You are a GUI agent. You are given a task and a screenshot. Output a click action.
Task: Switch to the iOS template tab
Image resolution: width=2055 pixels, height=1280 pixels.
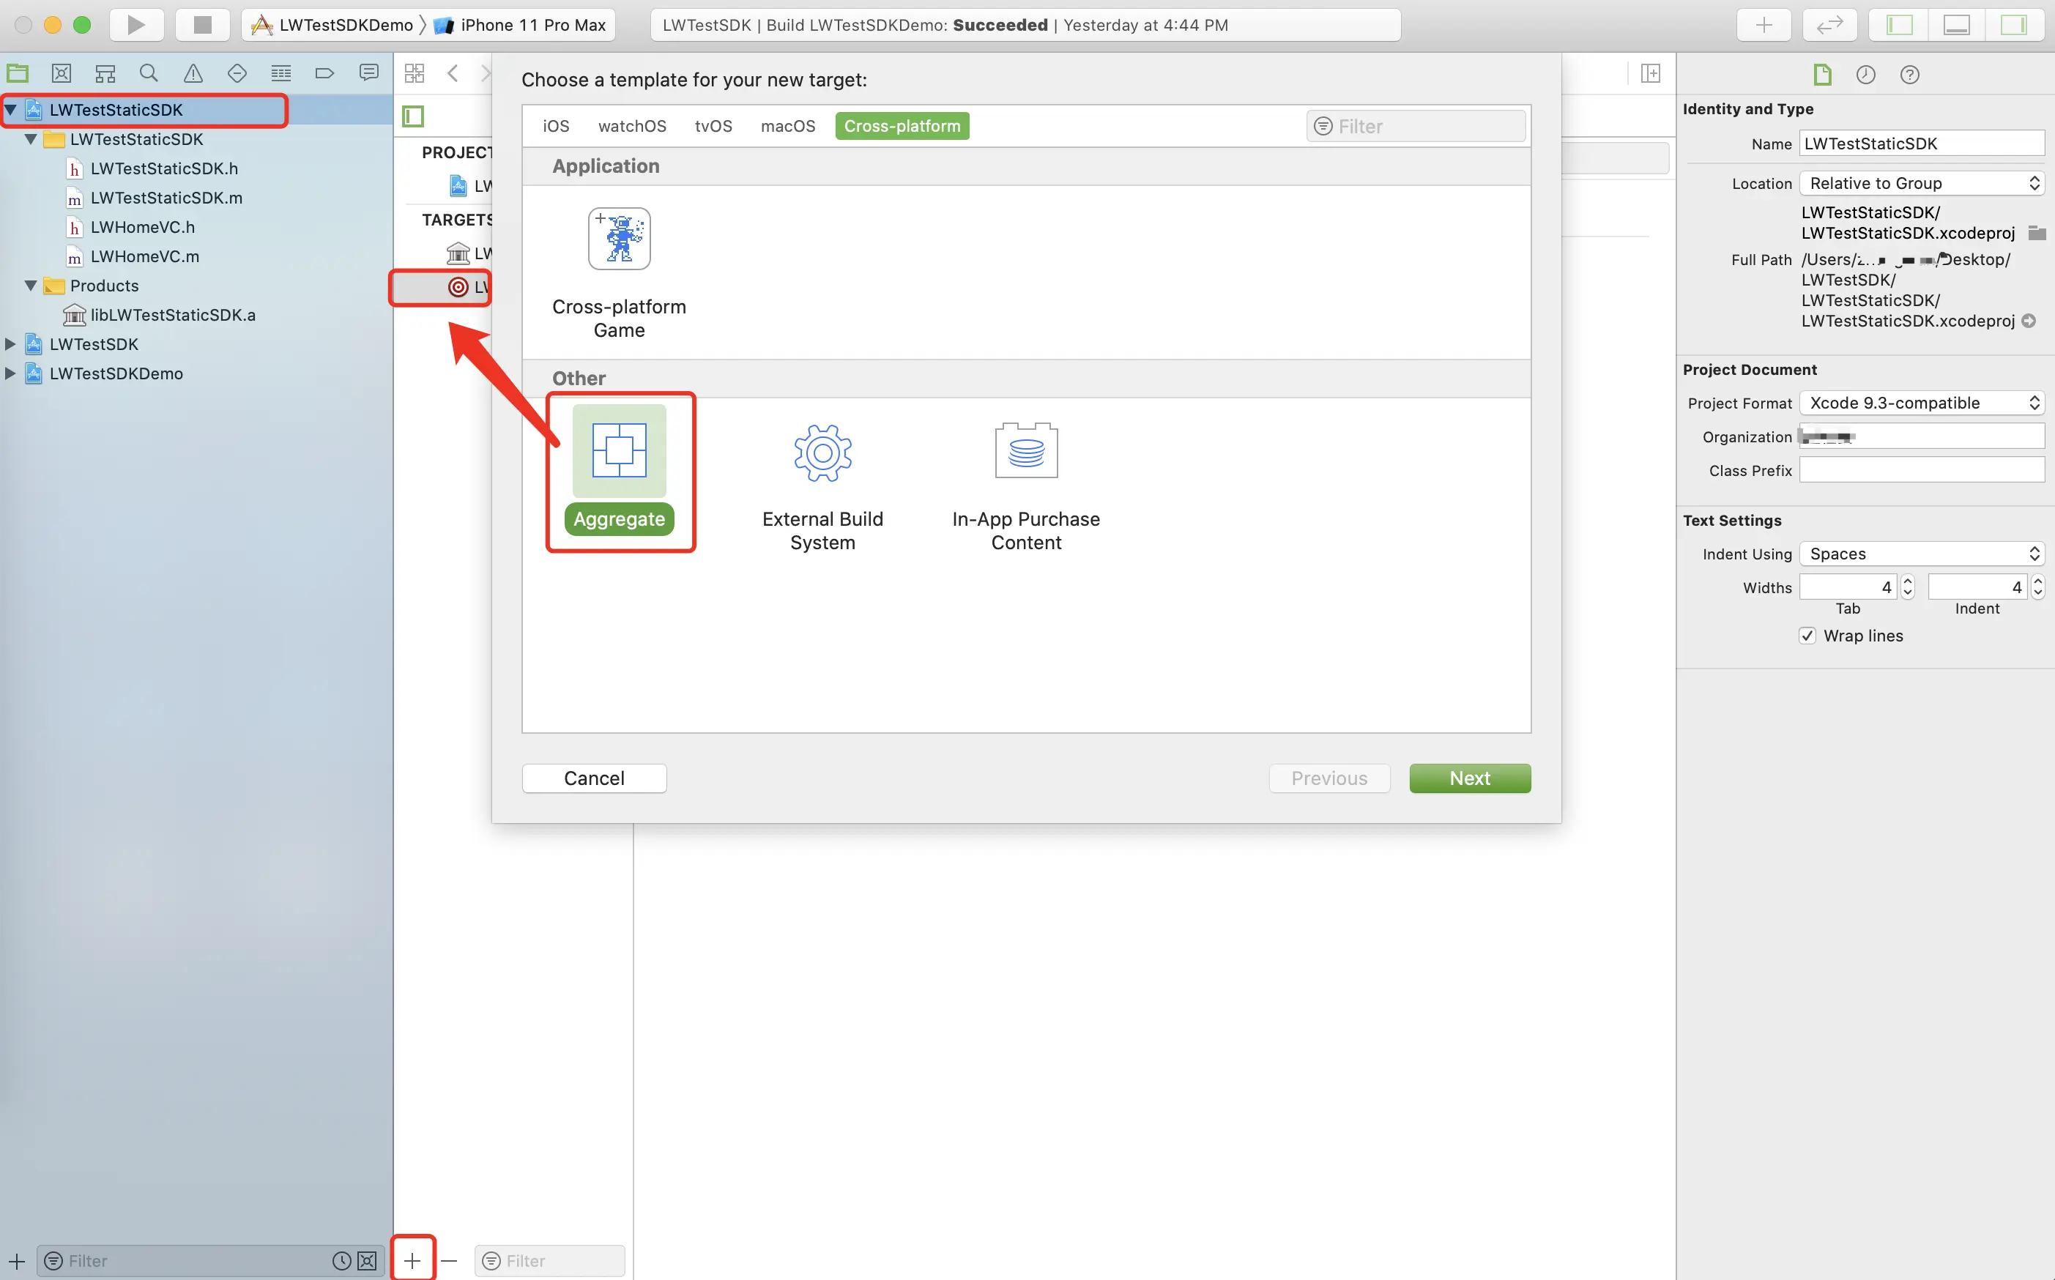pyautogui.click(x=555, y=126)
